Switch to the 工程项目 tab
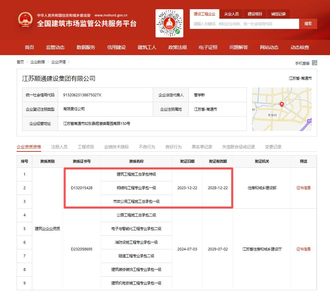 pos(86,147)
